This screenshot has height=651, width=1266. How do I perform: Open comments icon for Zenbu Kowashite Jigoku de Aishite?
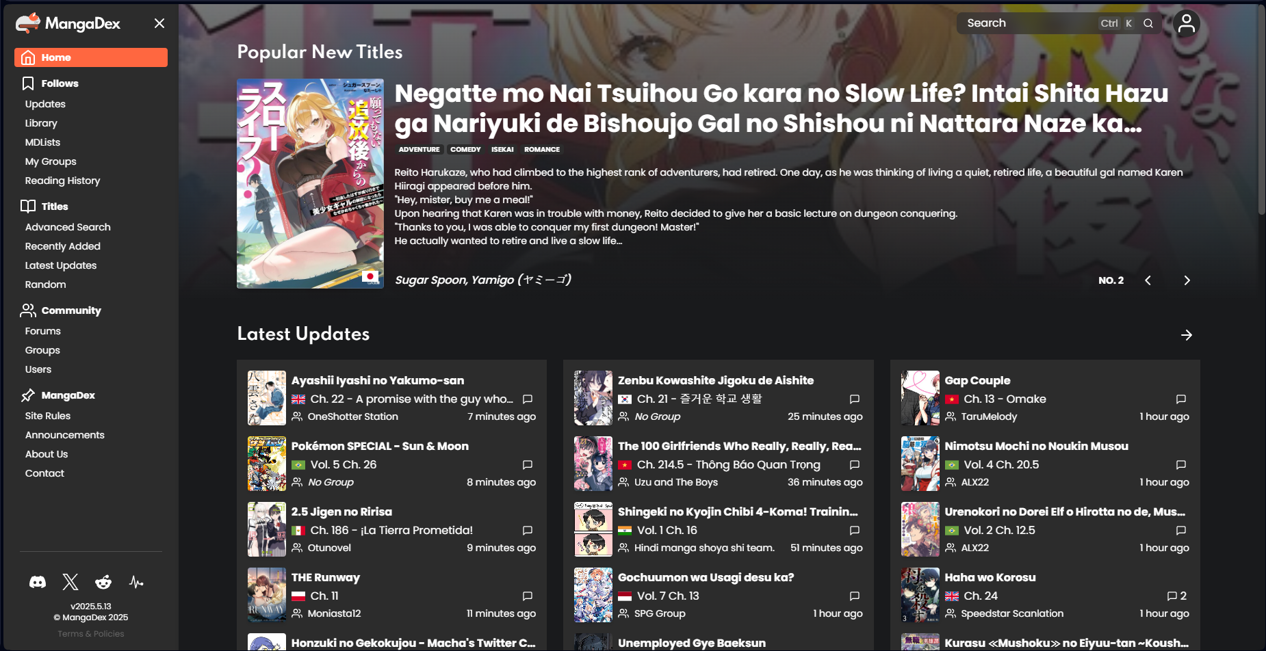click(x=855, y=399)
